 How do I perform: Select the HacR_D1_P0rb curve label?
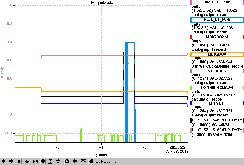tap(217, 2)
